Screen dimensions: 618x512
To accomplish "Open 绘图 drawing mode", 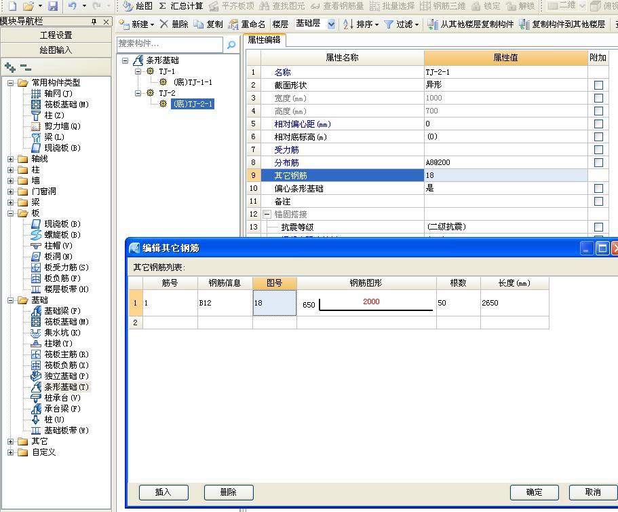I will (137, 5).
